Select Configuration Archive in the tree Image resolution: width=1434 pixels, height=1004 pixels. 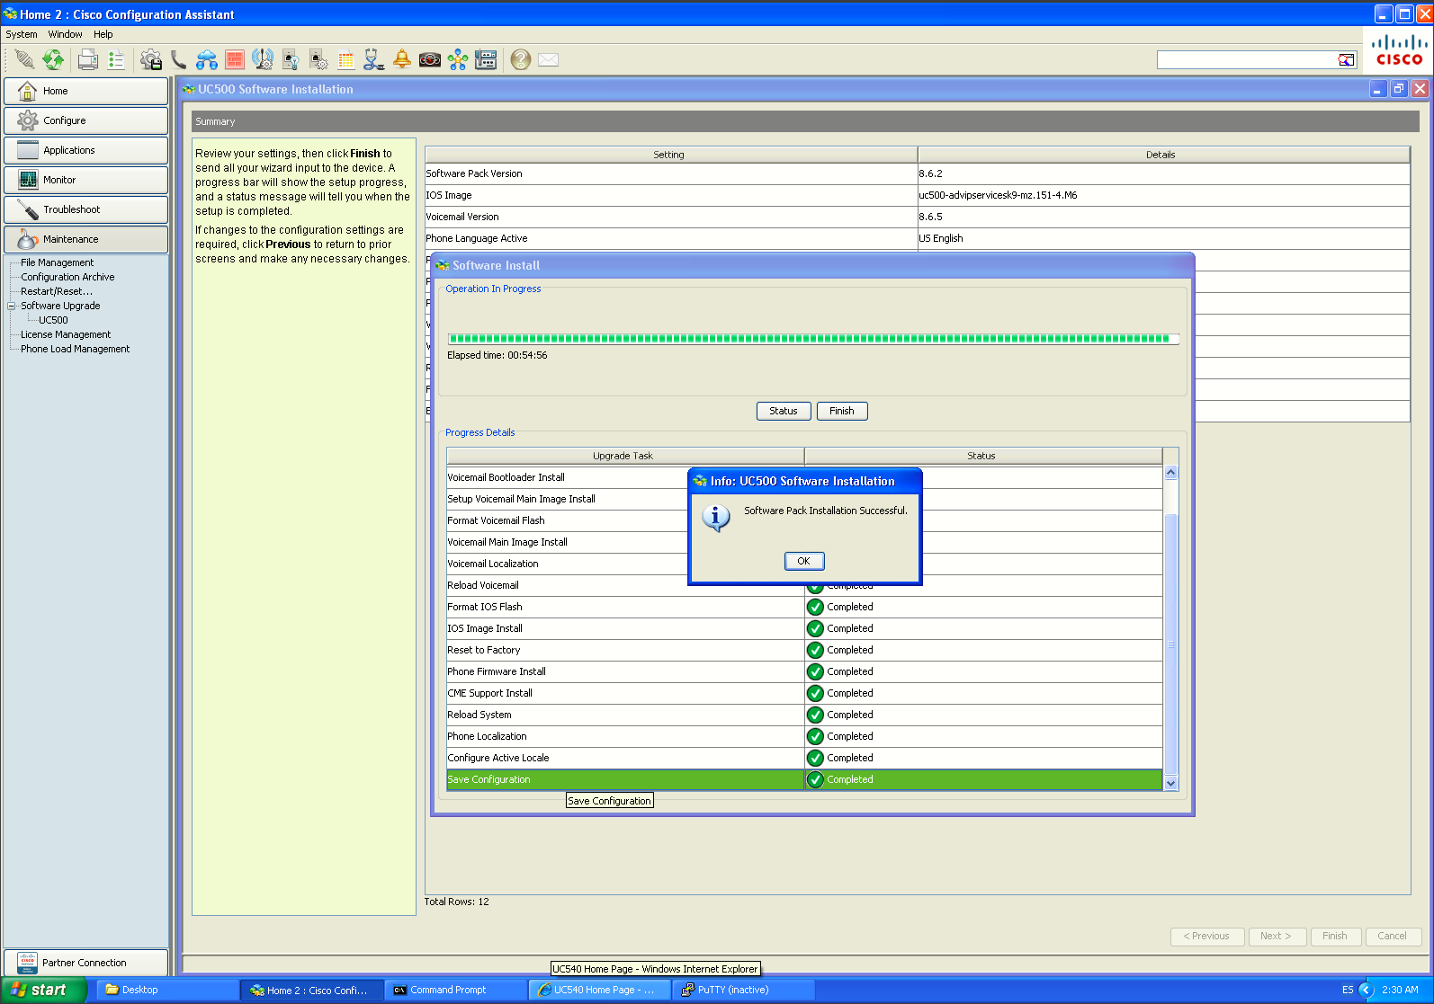(67, 277)
